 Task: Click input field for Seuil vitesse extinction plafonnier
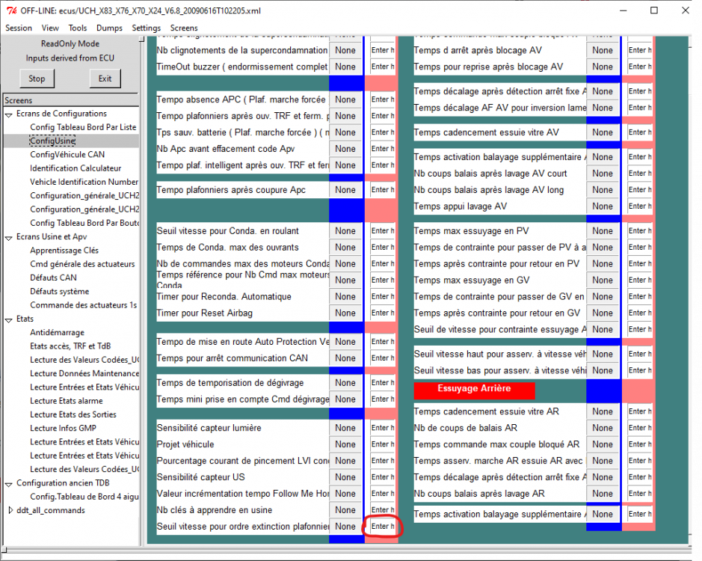tap(382, 527)
